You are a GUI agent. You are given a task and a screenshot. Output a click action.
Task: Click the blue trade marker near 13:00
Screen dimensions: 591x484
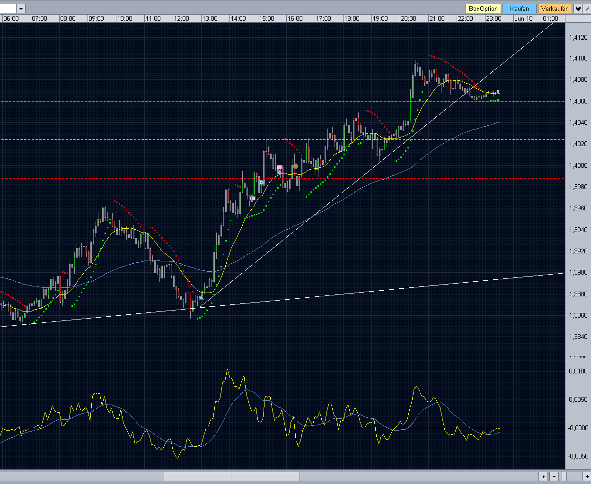pos(201,297)
